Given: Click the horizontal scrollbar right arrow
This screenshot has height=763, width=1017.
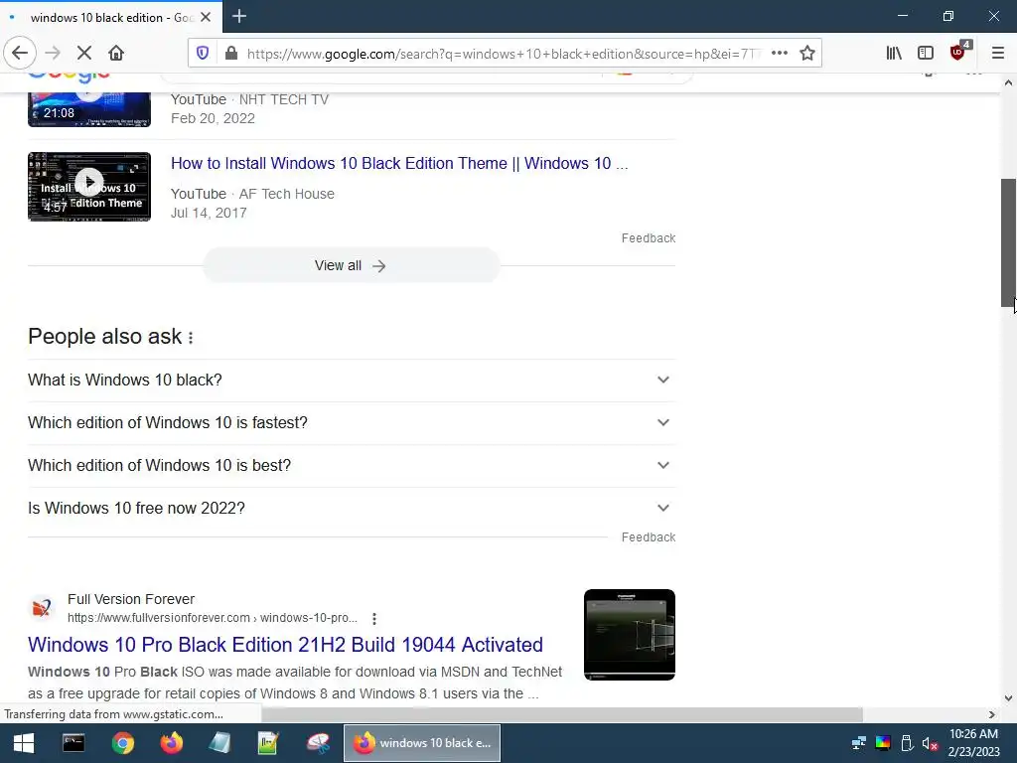Looking at the screenshot, I should [992, 714].
